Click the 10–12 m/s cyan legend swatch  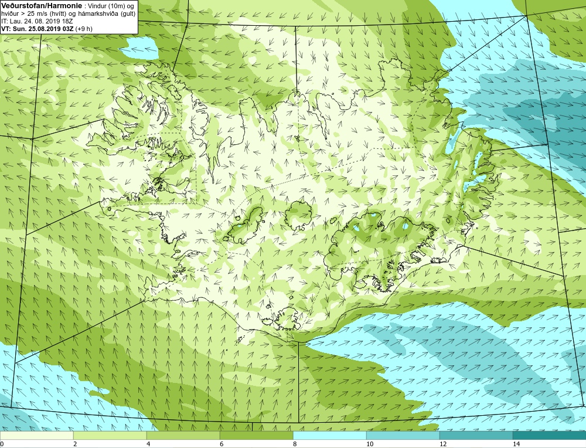pyautogui.click(x=403, y=436)
